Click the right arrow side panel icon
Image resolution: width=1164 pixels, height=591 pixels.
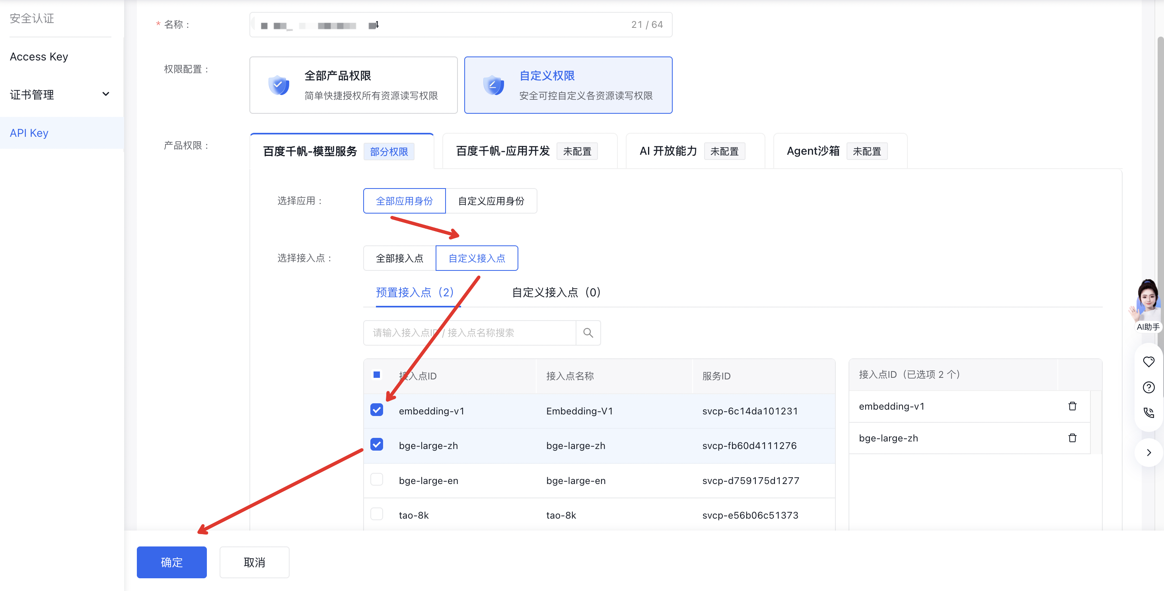point(1148,453)
